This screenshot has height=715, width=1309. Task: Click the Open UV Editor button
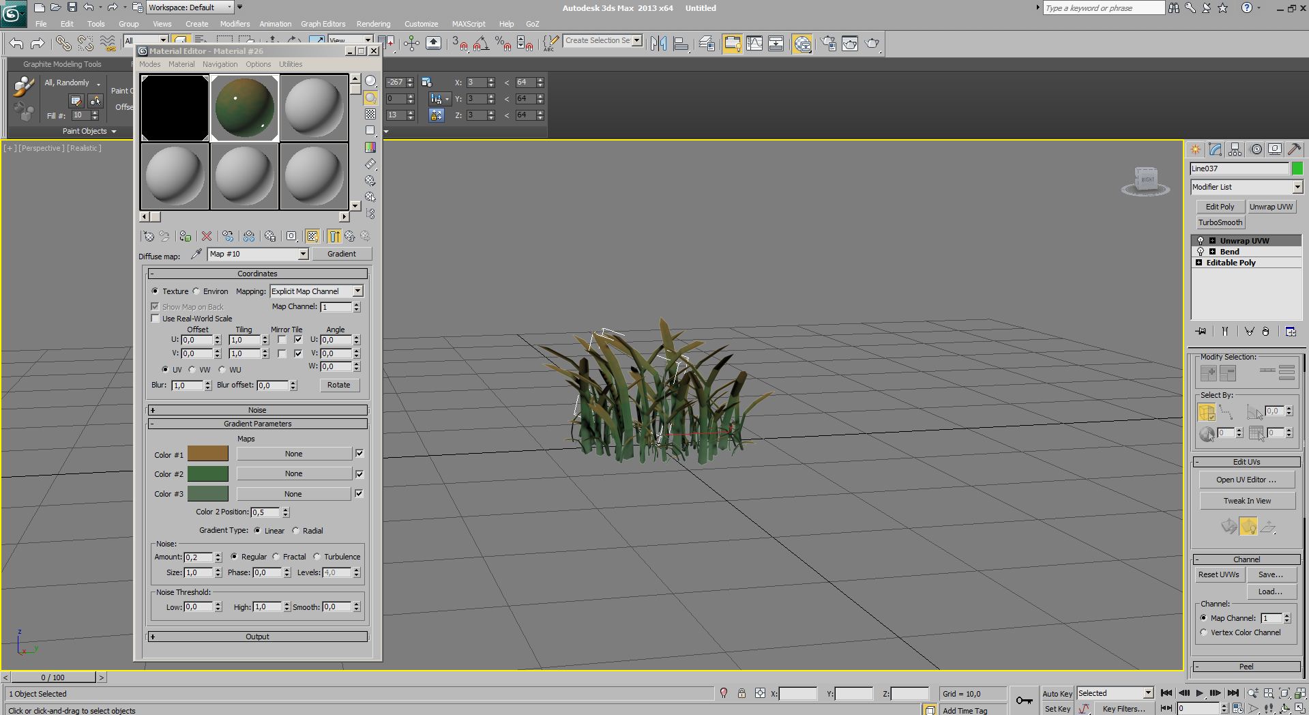(x=1246, y=480)
